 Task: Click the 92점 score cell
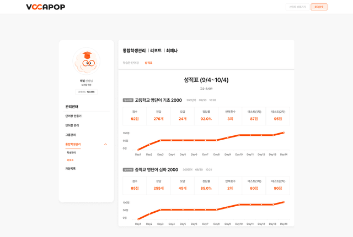click(135, 116)
